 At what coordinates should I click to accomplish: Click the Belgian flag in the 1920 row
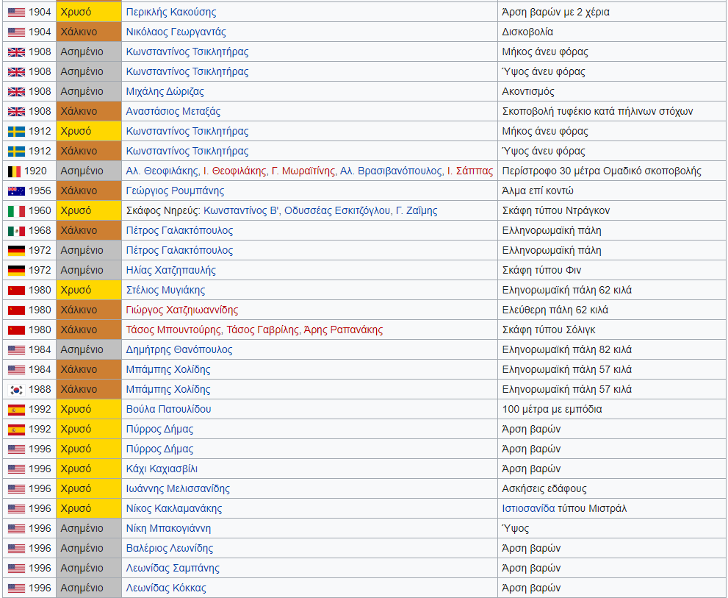click(x=15, y=171)
